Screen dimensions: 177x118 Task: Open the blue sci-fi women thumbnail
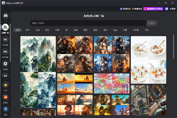(112, 54)
